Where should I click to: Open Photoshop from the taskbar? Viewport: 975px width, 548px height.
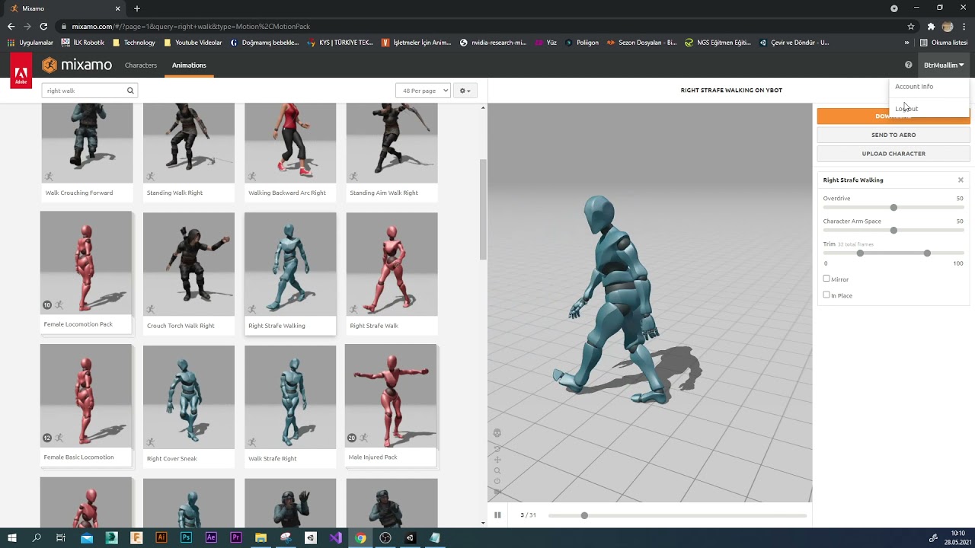[186, 538]
